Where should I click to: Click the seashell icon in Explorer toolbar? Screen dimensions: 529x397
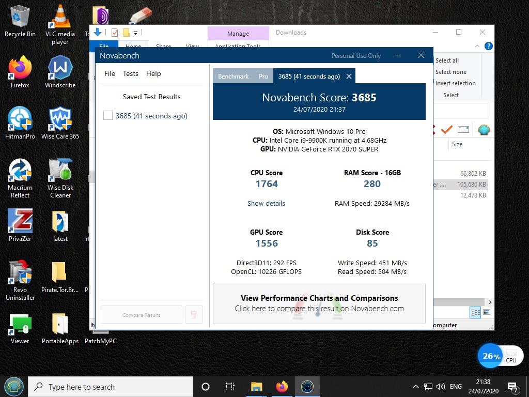click(x=484, y=130)
